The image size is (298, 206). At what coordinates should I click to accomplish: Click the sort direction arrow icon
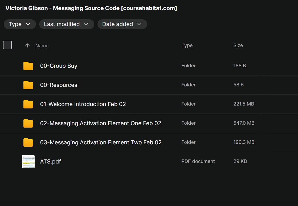tap(27, 45)
